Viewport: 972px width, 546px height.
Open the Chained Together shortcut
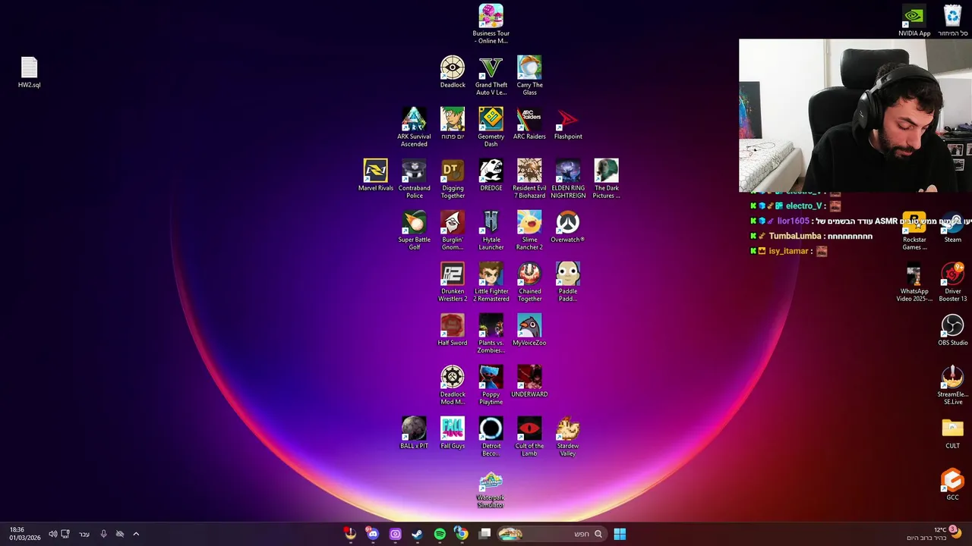(529, 282)
